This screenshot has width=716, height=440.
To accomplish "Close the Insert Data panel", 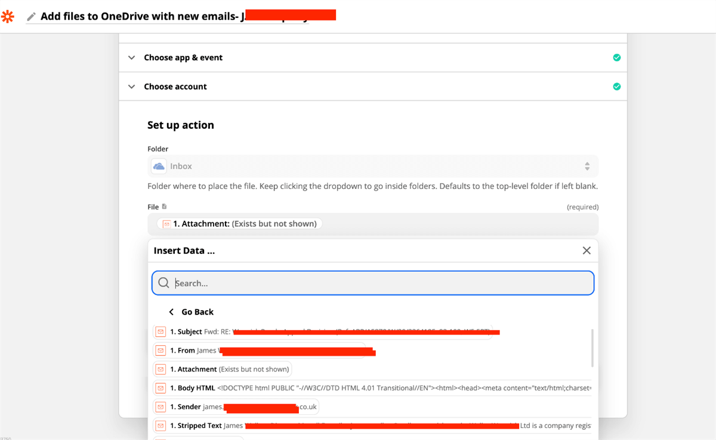I will tap(587, 250).
